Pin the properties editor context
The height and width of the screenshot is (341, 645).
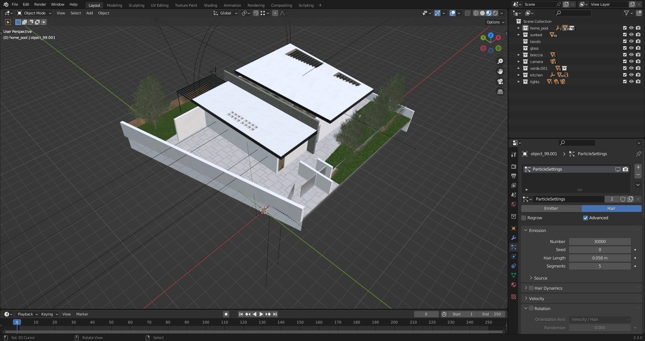[638, 154]
